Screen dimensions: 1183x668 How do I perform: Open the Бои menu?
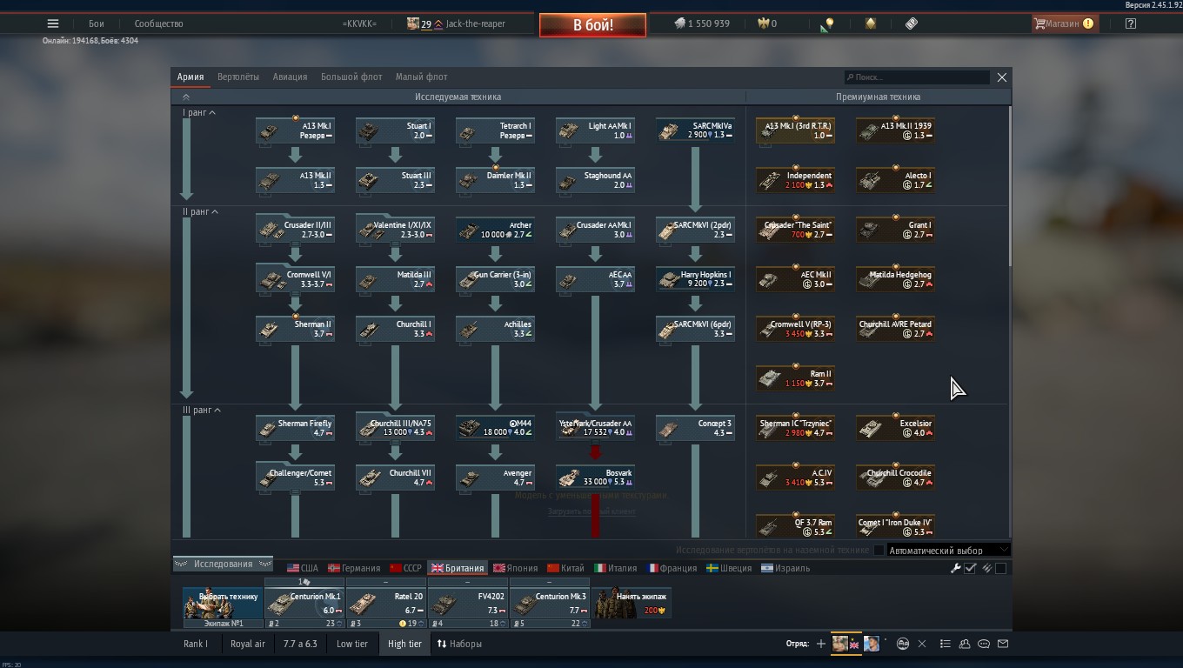(x=96, y=23)
